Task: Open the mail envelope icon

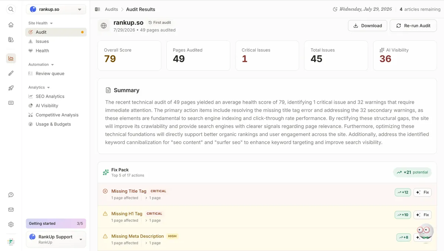Action: point(11,210)
